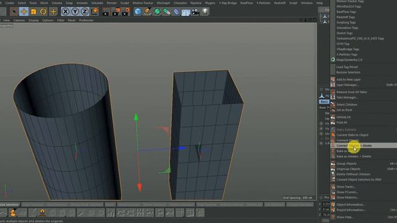Choose Connect Objects + Delete
The height and width of the screenshot is (223, 397).
tap(364, 146)
